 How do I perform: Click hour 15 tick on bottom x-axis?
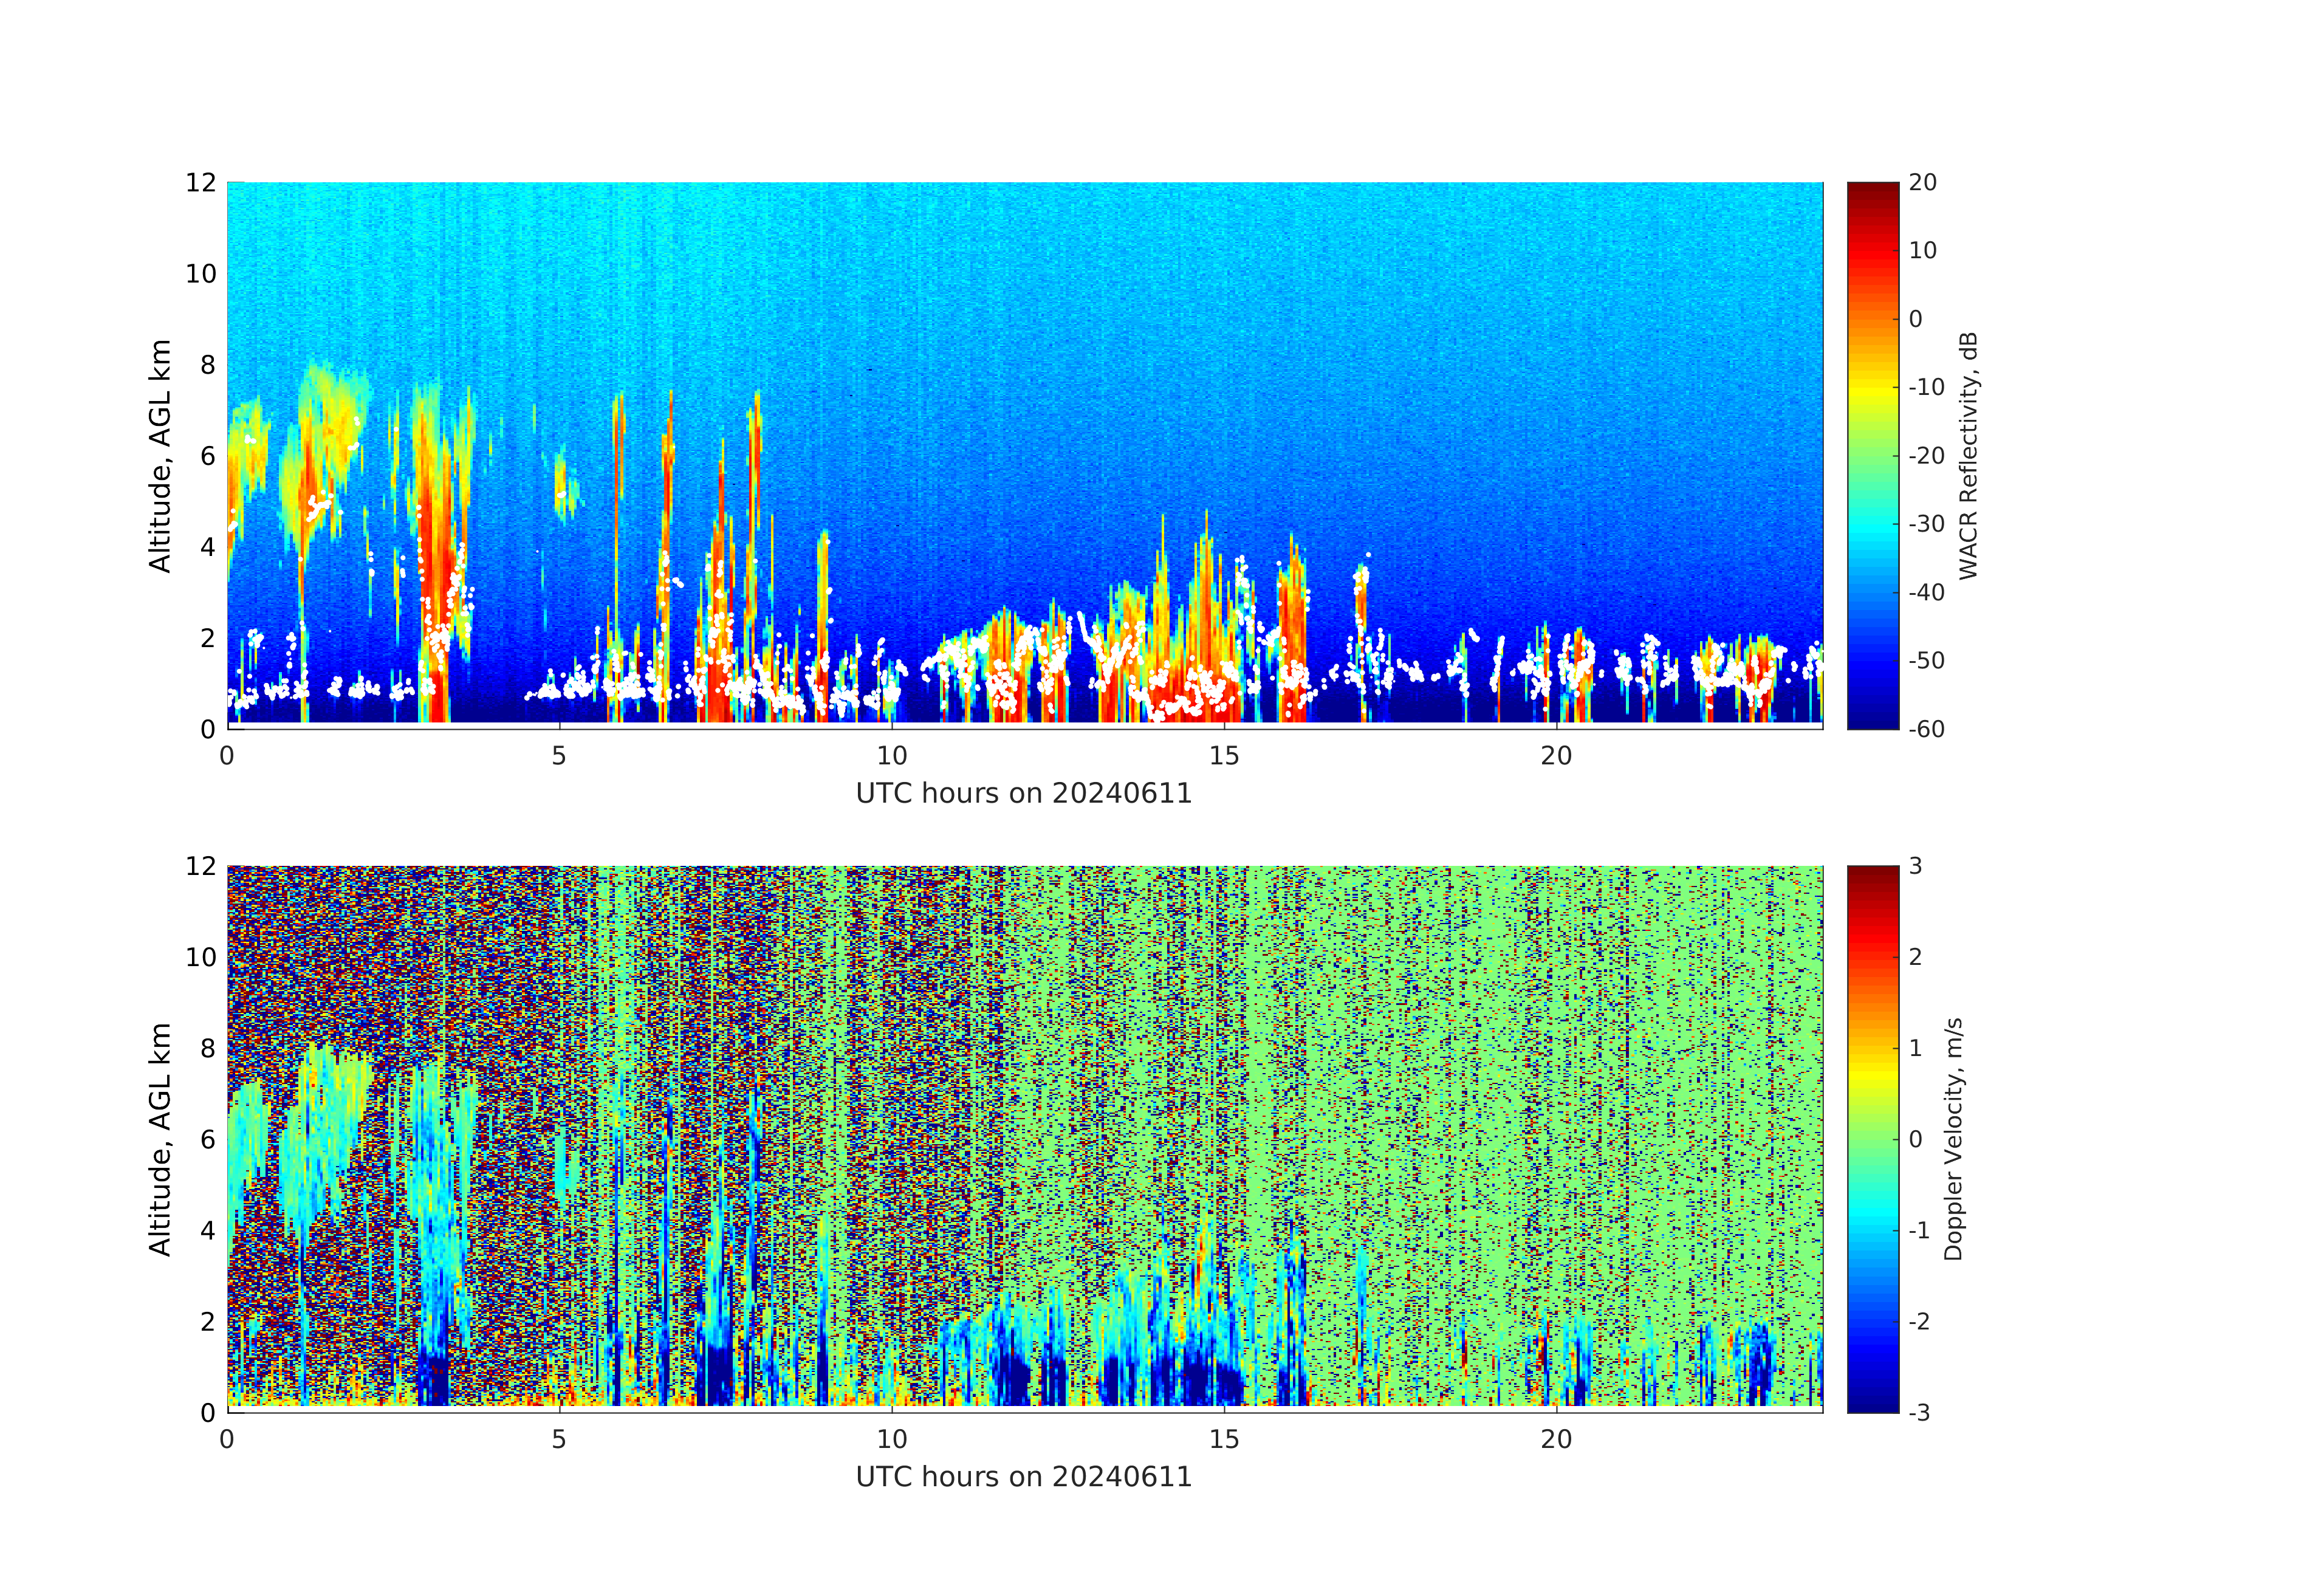point(1224,1439)
